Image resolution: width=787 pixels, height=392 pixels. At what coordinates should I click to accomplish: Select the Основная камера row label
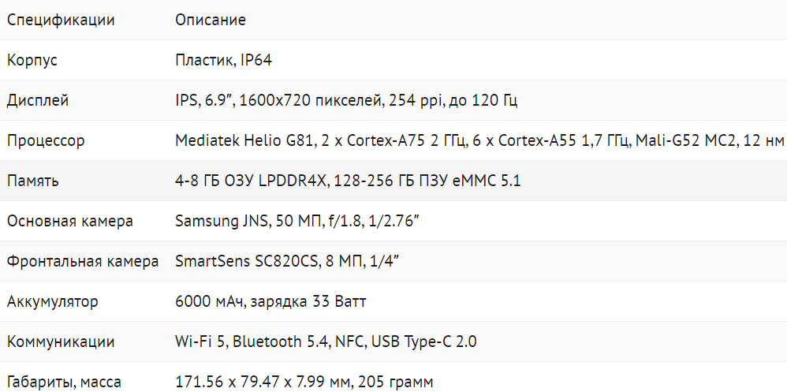69,222
